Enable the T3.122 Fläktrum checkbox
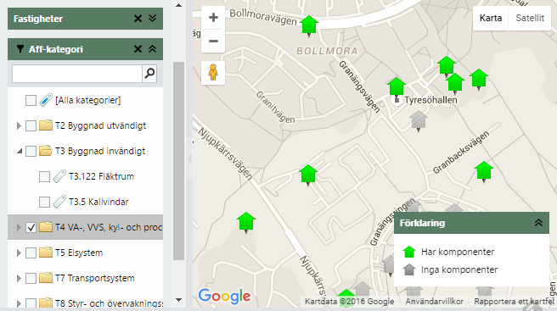Viewport: 557px width, 311px height. (44, 176)
